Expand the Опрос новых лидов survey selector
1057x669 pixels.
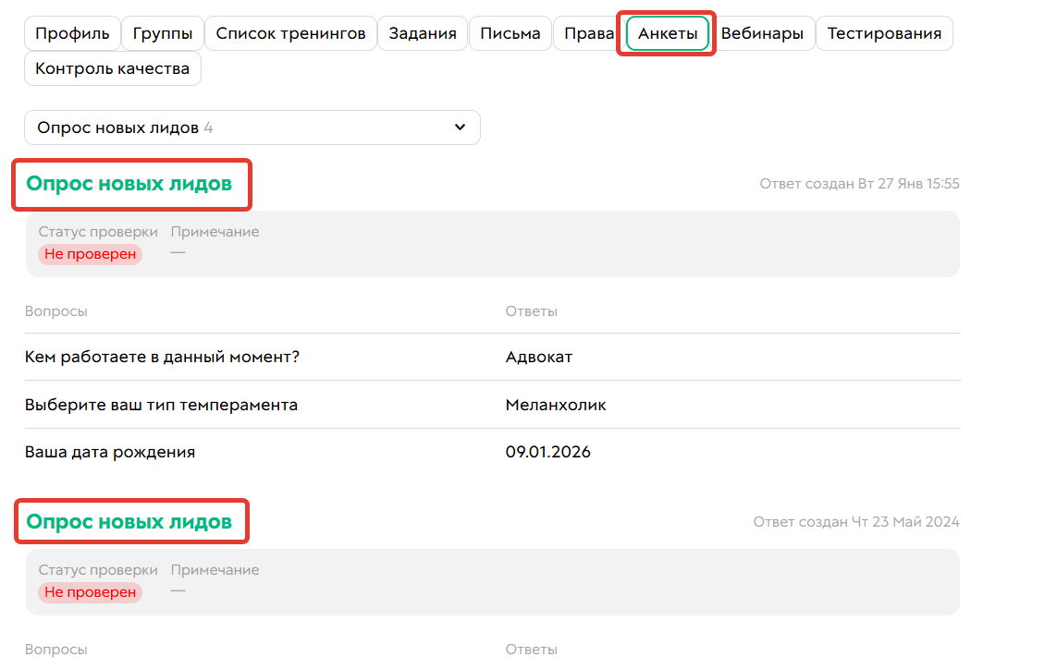(x=252, y=127)
